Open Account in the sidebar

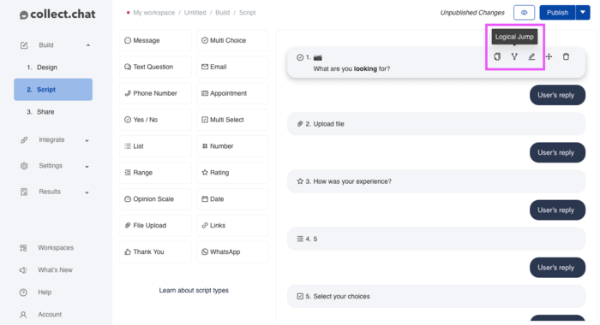pos(50,314)
